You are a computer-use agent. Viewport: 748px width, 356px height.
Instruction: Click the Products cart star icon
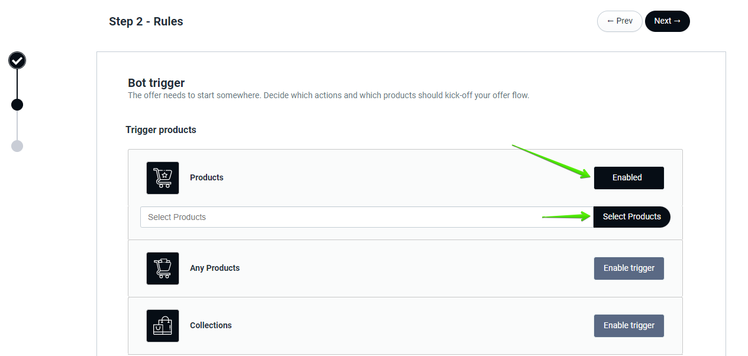pos(163,178)
